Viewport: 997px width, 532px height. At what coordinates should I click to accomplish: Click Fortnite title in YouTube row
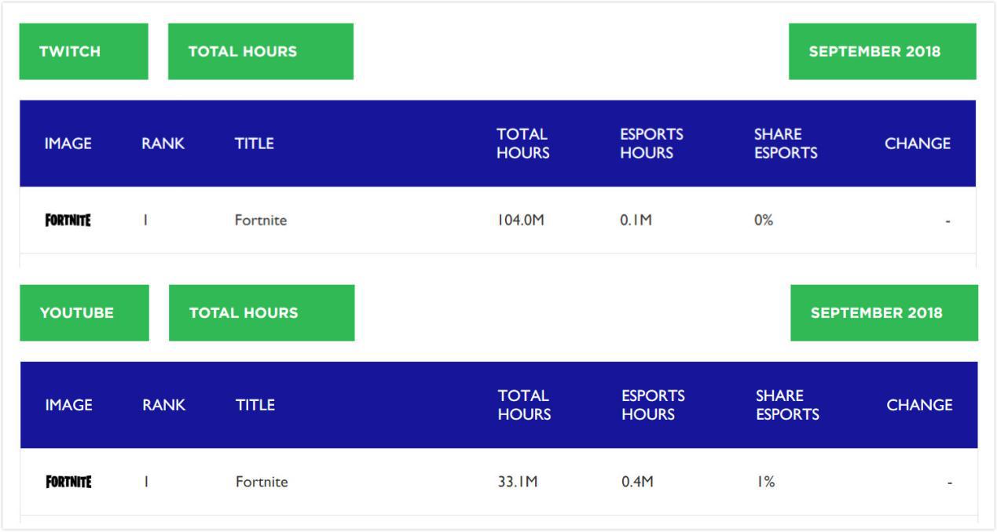261,482
